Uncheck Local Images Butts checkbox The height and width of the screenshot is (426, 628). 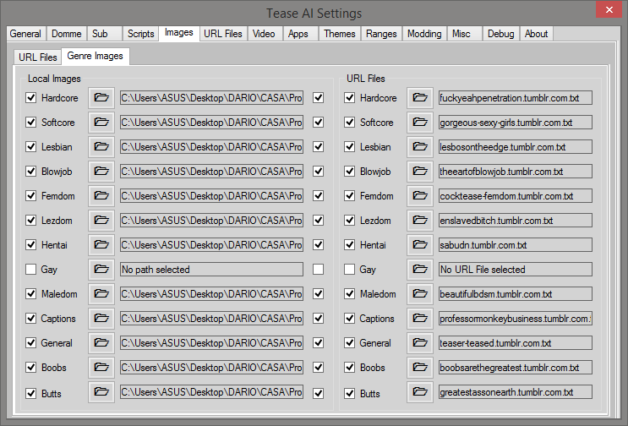pyautogui.click(x=30, y=394)
